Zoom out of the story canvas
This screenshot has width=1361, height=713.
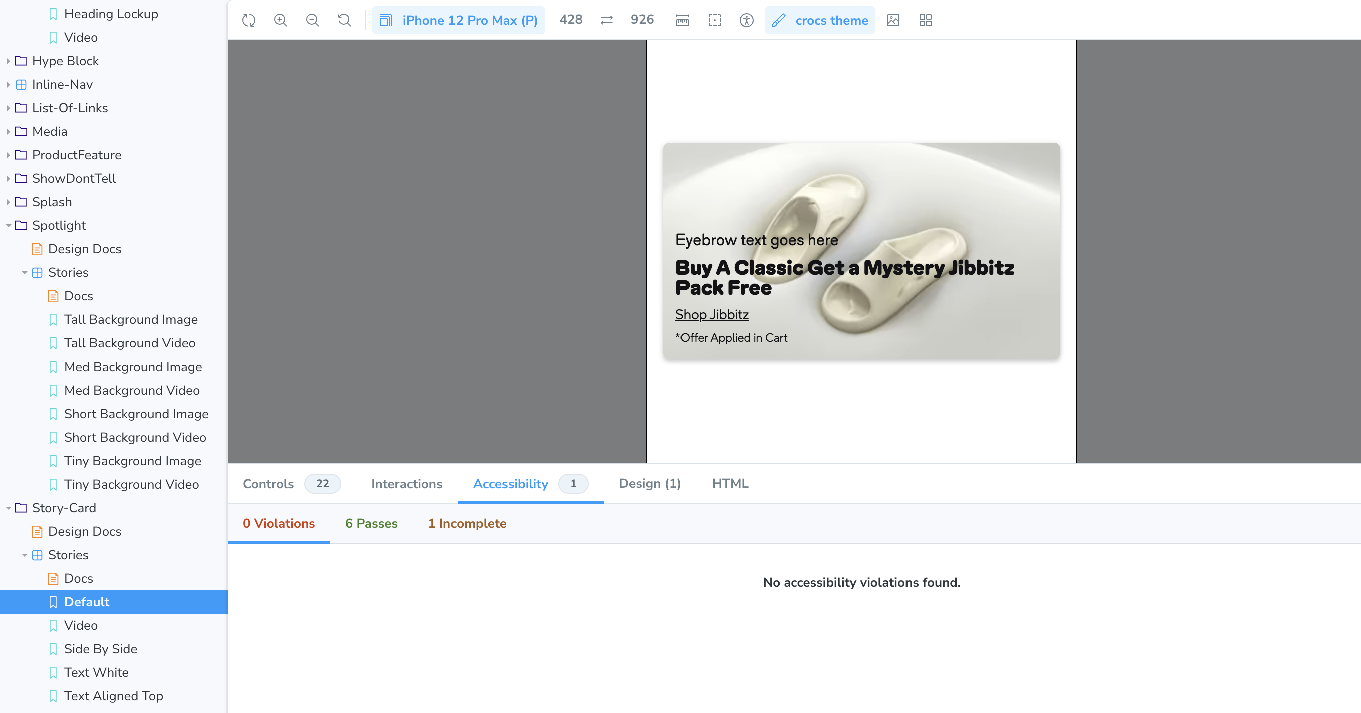(312, 20)
